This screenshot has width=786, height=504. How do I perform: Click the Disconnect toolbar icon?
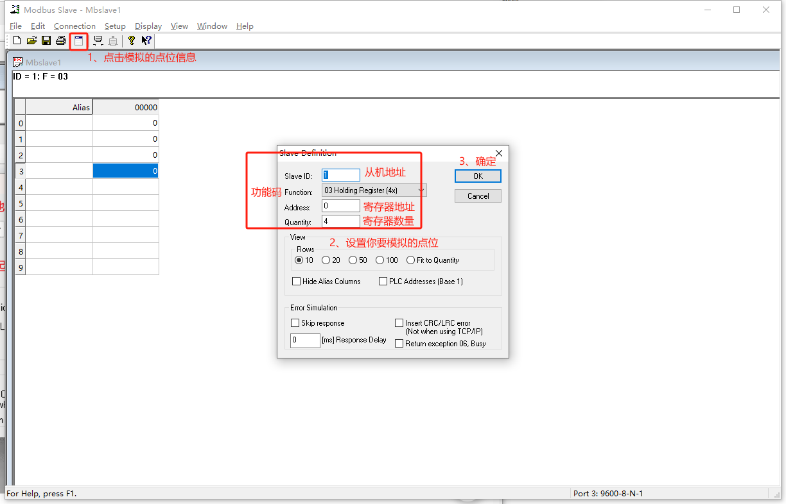coord(113,40)
